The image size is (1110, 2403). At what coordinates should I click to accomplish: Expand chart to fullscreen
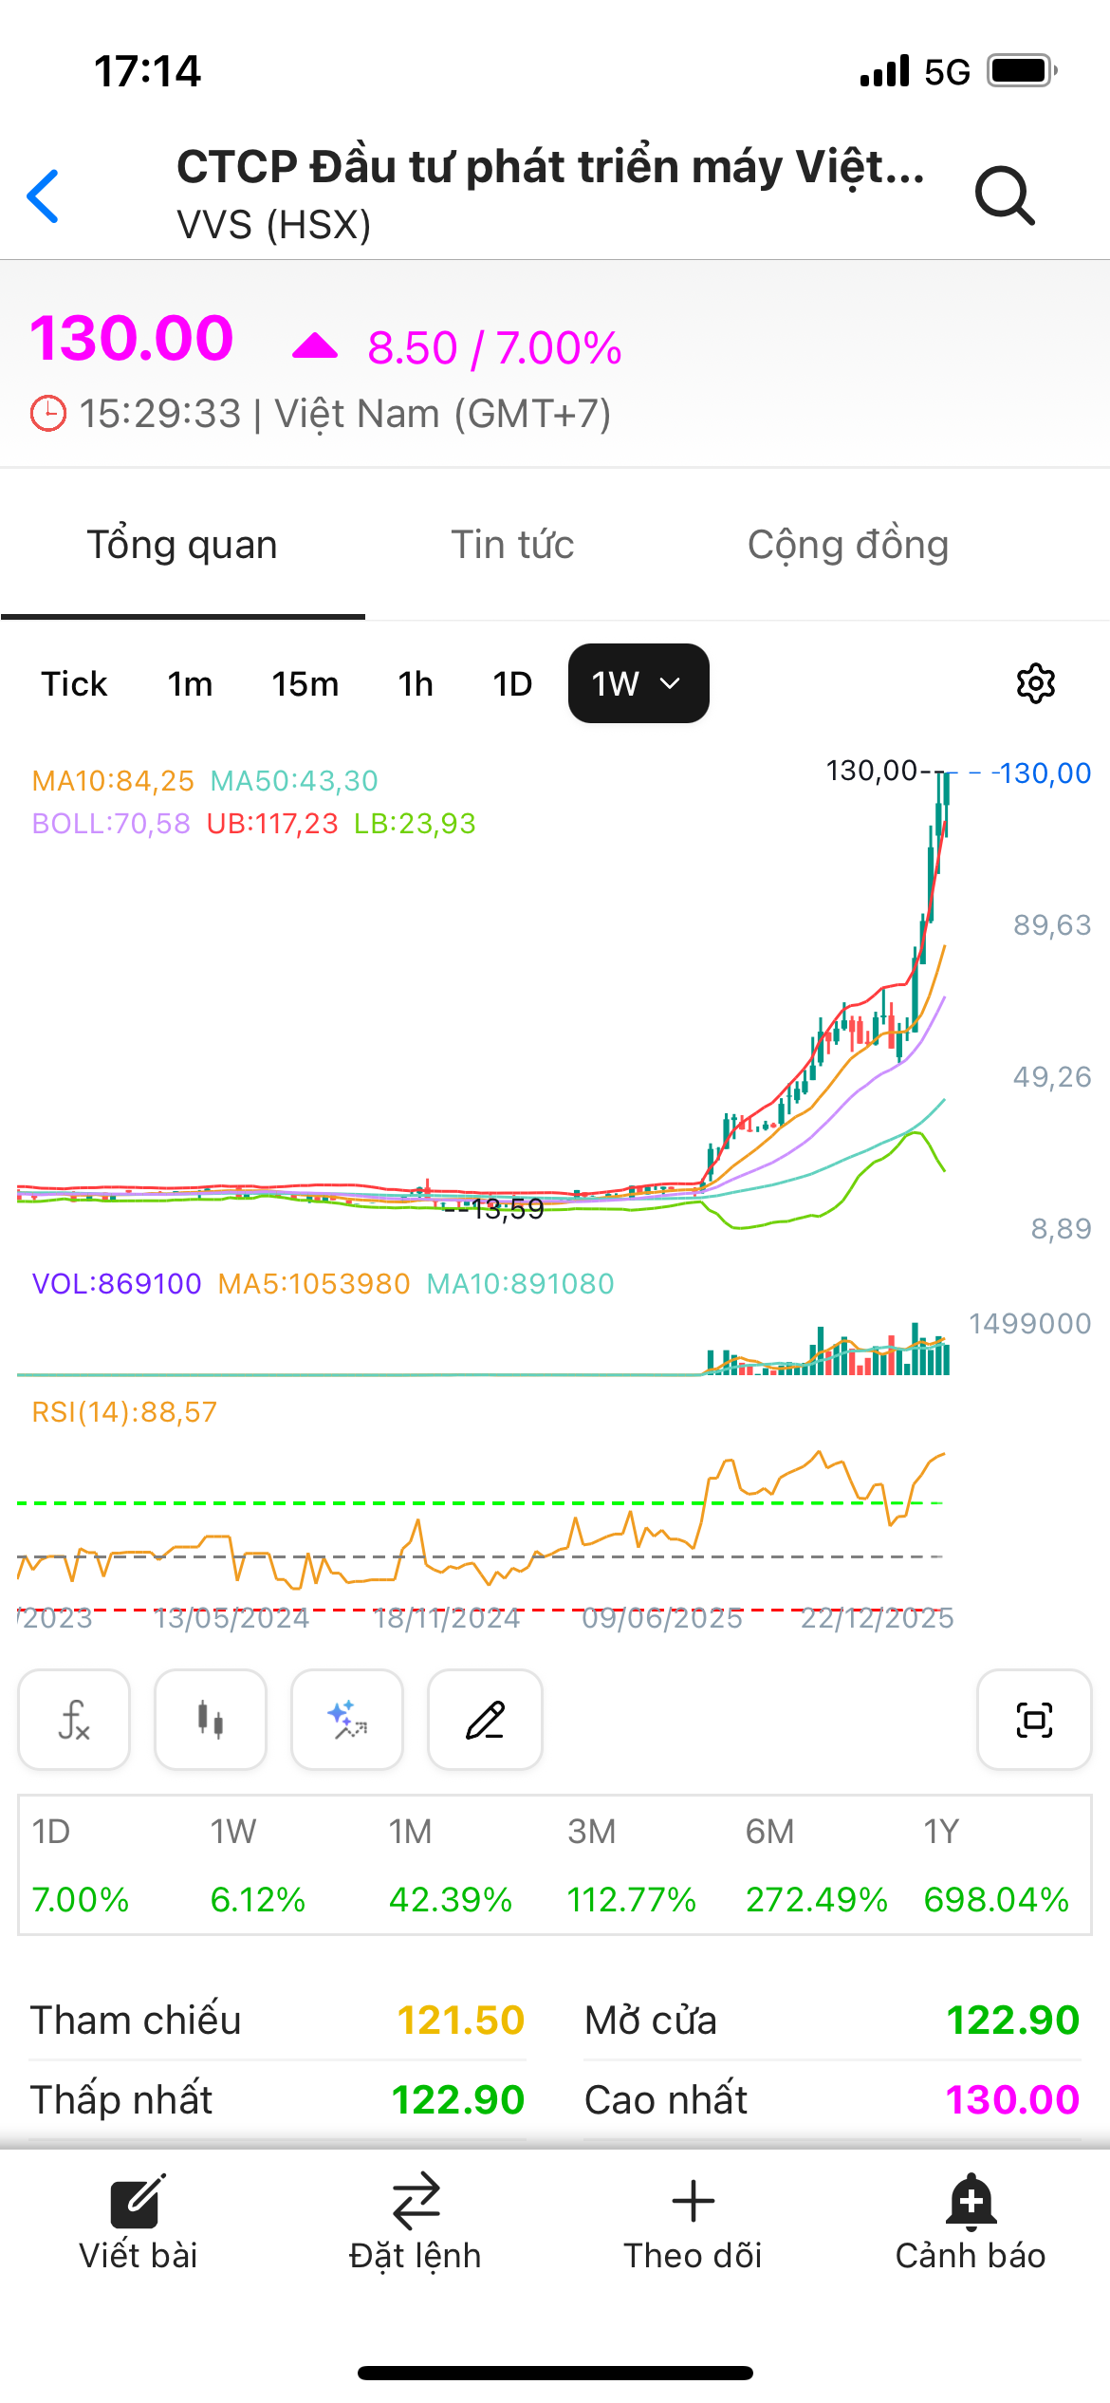[1034, 1720]
